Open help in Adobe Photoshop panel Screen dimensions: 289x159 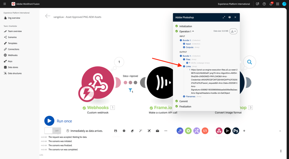click(x=230, y=17)
